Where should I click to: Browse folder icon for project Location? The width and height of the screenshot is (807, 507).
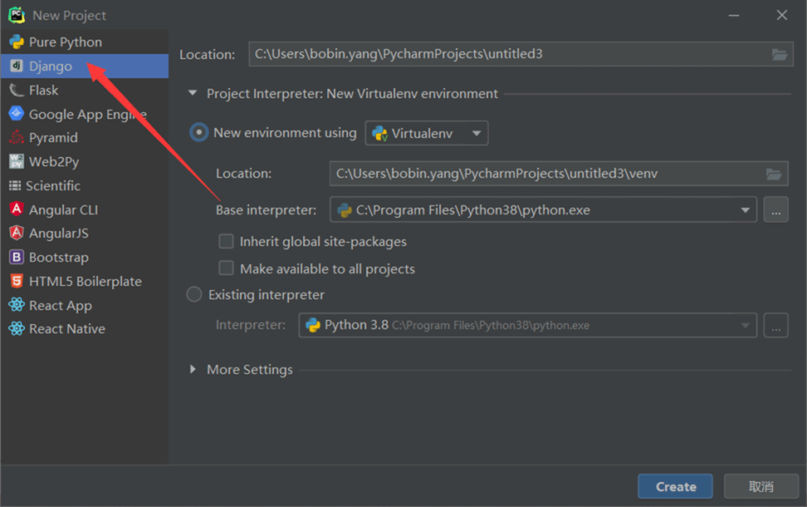point(779,55)
